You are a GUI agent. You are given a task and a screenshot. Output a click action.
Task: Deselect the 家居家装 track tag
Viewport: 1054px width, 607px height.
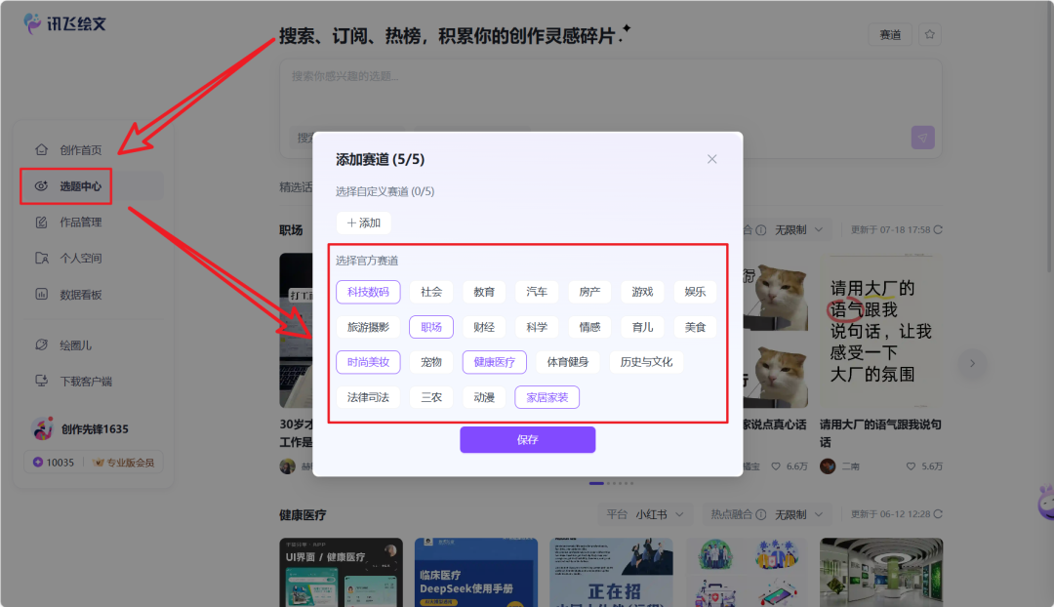coord(547,397)
